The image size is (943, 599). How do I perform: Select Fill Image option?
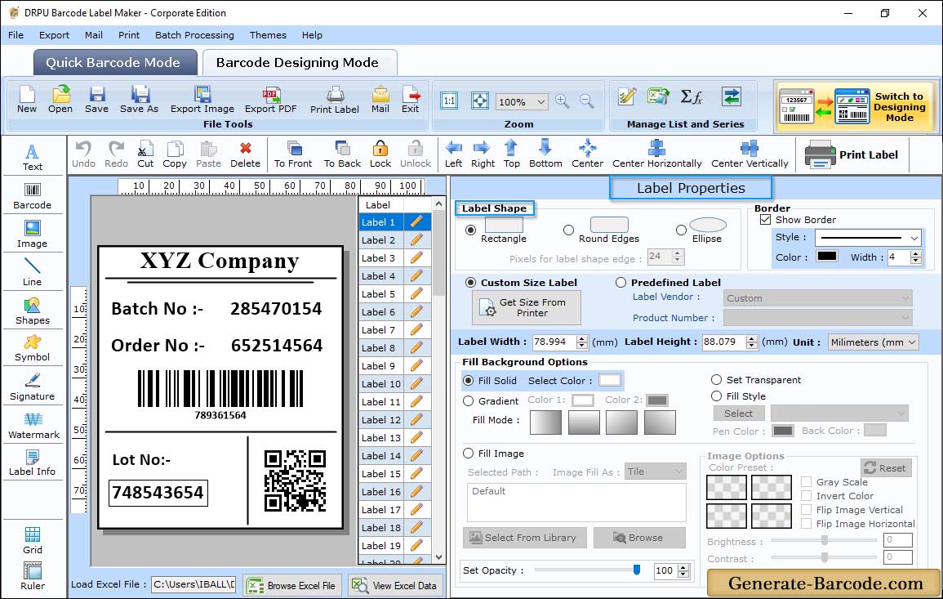468,454
